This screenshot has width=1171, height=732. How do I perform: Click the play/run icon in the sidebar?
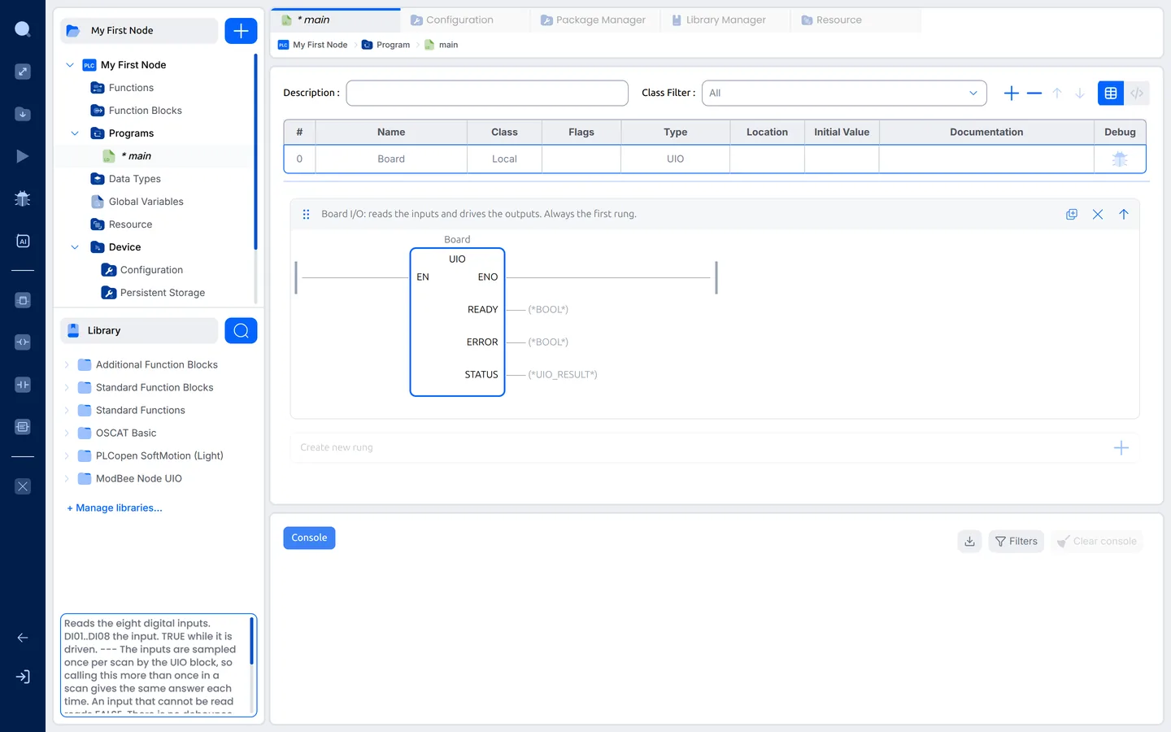coord(23,156)
